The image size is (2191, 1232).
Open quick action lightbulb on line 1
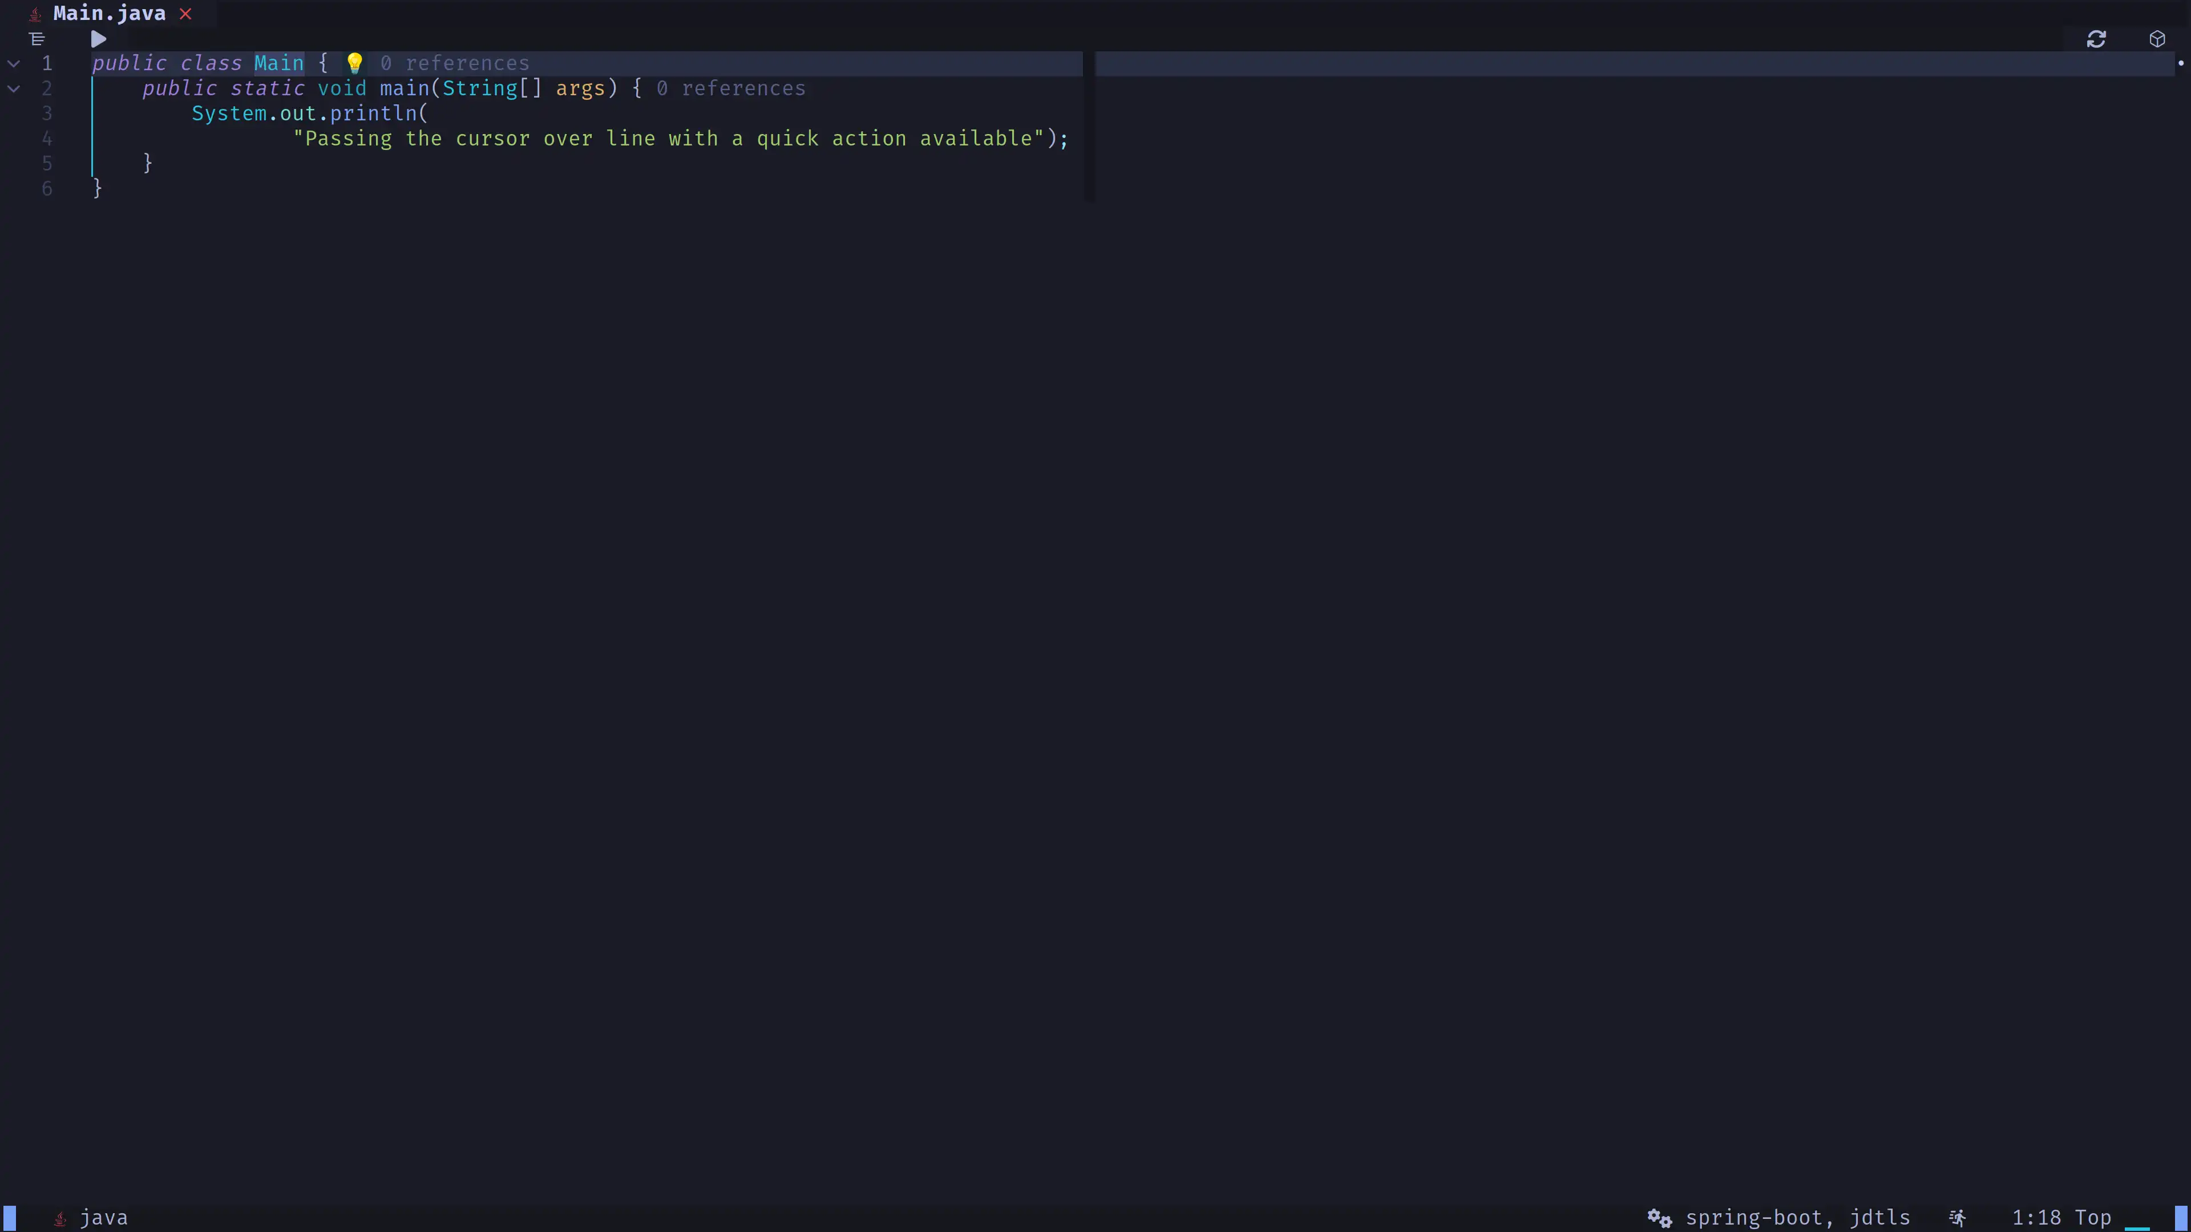355,63
